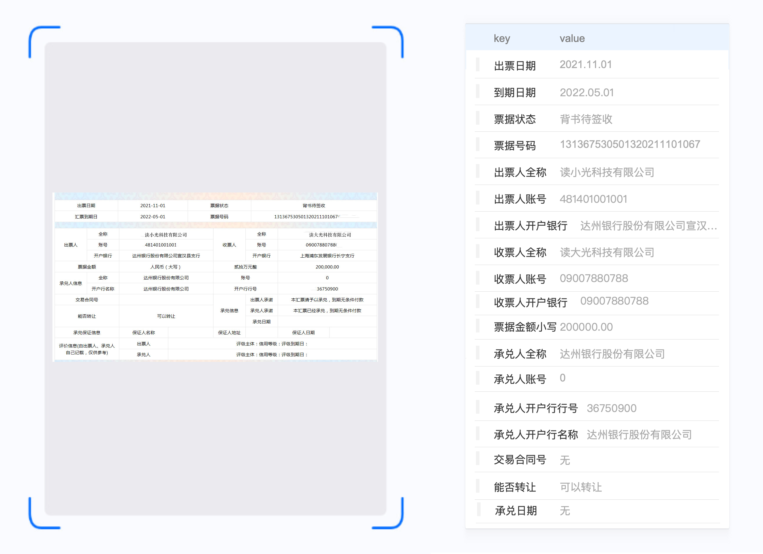Click the 承兑人开户行名称 value in results
The width and height of the screenshot is (763, 554).
[639, 435]
